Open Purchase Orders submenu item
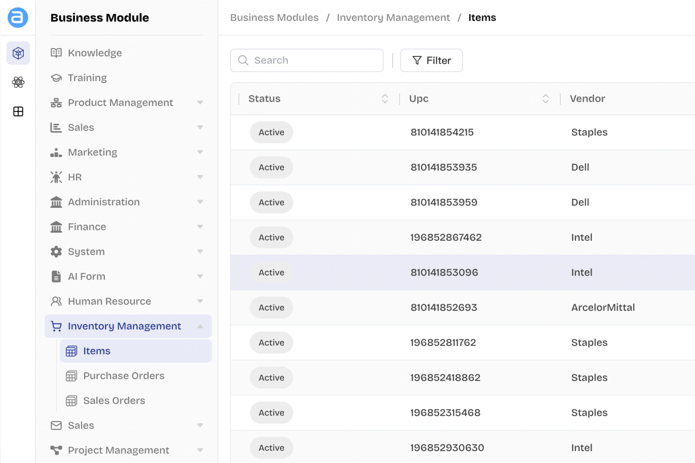 pos(124,376)
